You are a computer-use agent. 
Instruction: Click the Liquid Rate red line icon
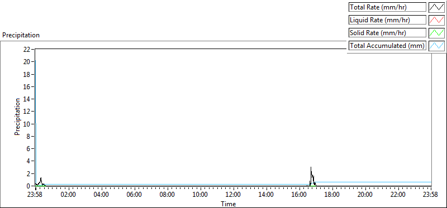[436, 20]
